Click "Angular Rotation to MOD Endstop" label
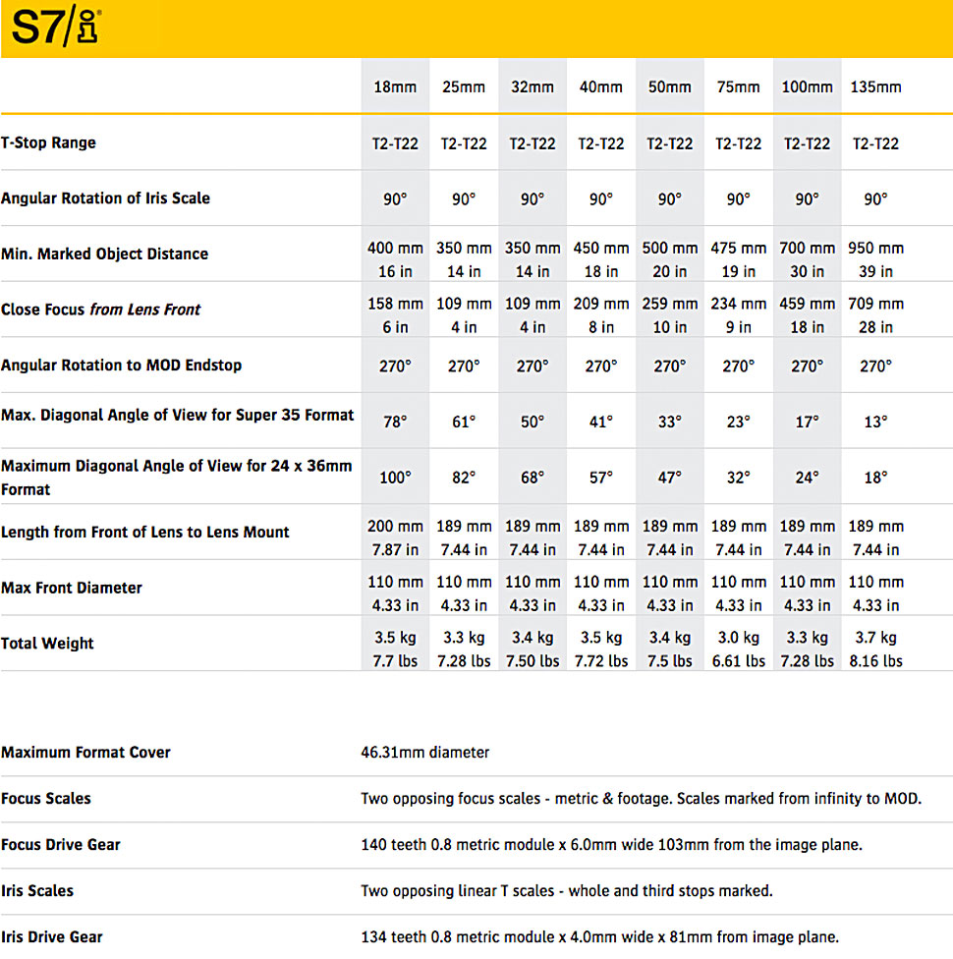The width and height of the screenshot is (953, 959). pos(121,366)
